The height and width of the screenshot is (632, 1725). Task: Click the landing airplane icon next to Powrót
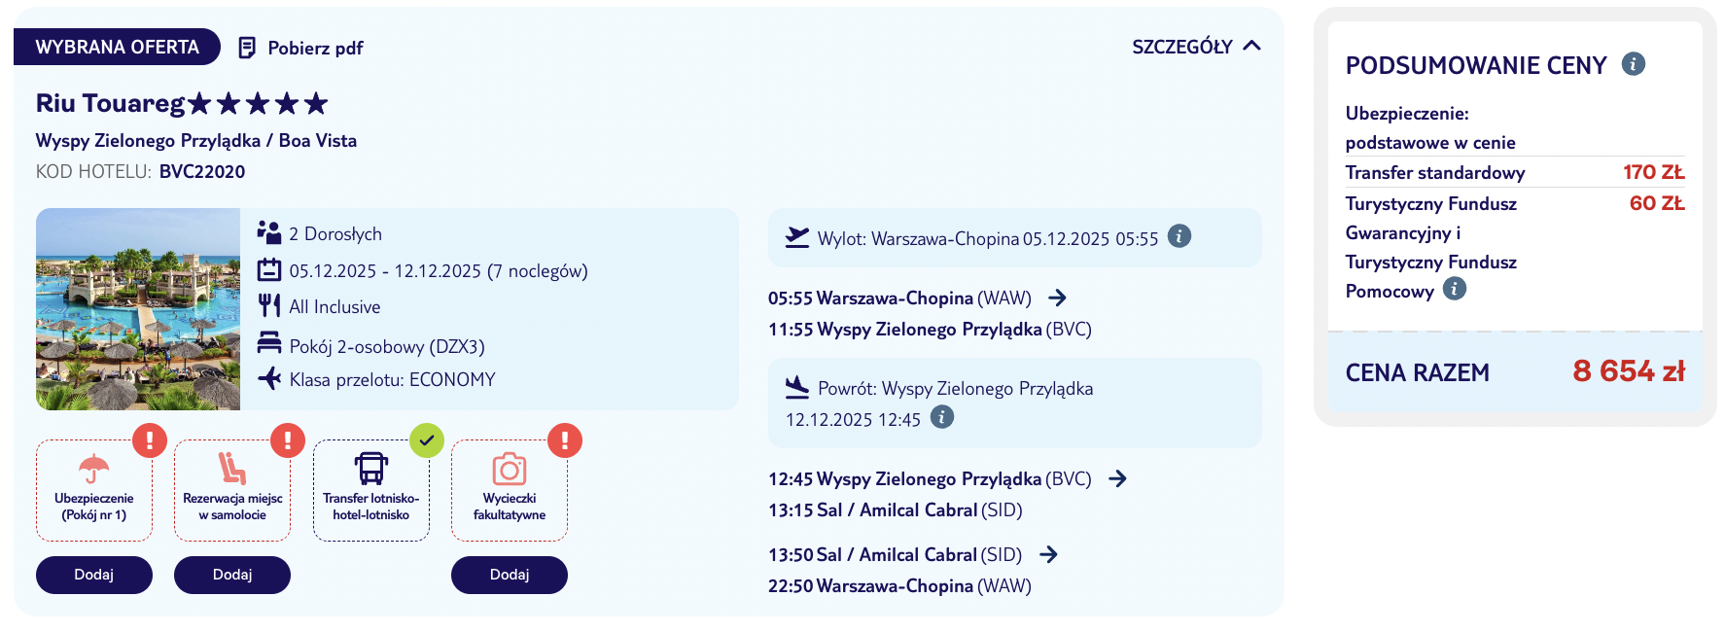[795, 387]
